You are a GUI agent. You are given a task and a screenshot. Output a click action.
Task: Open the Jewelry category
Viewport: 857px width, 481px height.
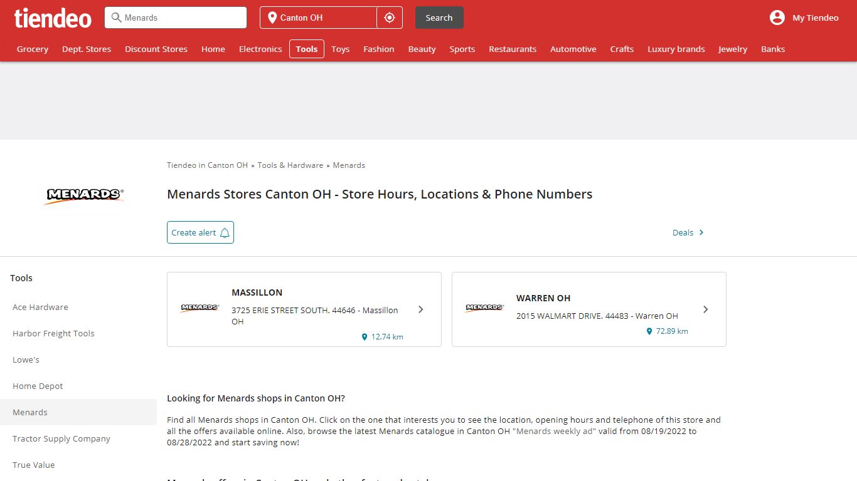point(733,49)
